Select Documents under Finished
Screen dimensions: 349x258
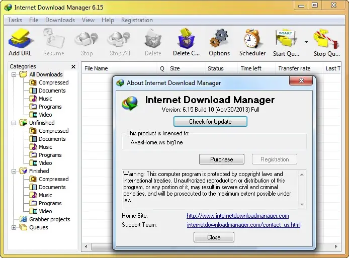(52, 187)
